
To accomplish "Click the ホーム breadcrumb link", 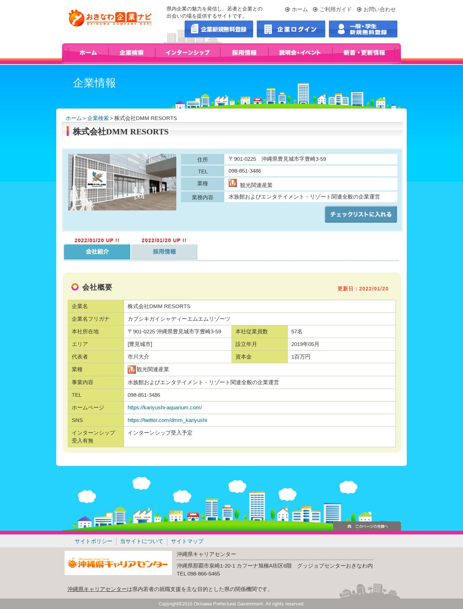I will coord(74,118).
